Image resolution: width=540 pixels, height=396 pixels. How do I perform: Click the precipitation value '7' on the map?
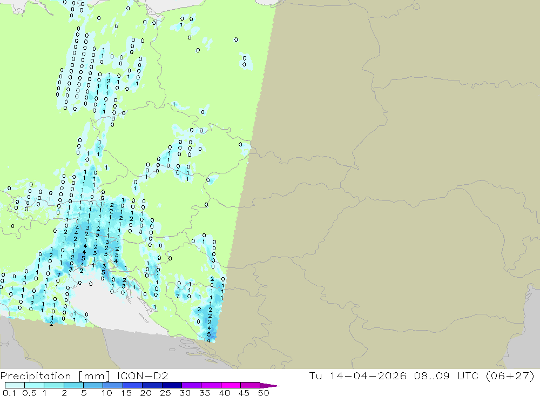pos(59,274)
